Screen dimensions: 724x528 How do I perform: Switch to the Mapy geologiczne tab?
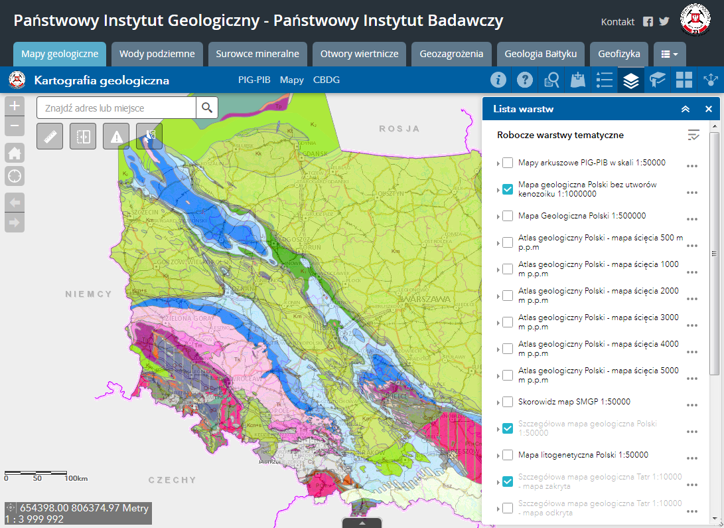[x=60, y=54]
